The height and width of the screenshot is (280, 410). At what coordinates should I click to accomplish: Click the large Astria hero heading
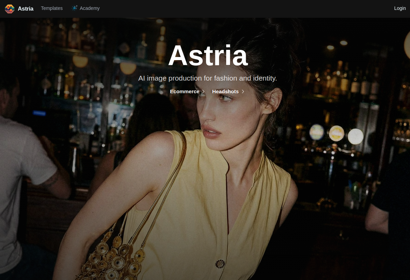click(x=208, y=55)
